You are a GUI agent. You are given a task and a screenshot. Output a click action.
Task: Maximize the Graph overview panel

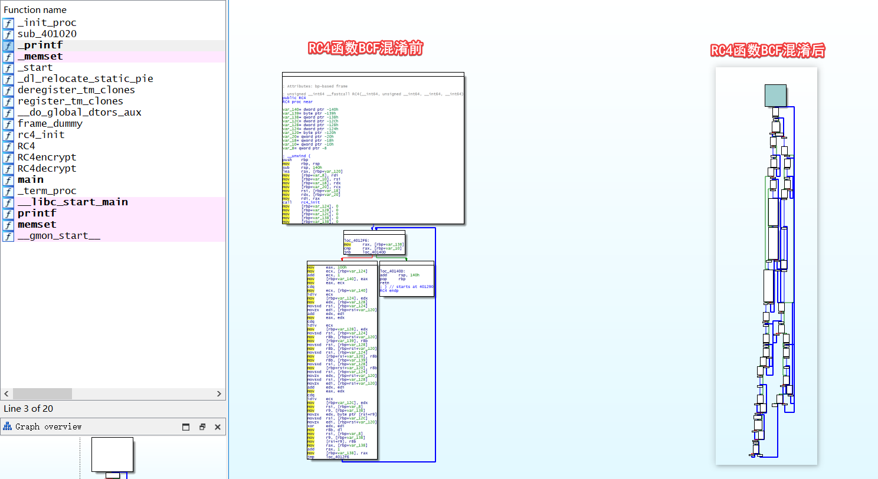tap(186, 427)
